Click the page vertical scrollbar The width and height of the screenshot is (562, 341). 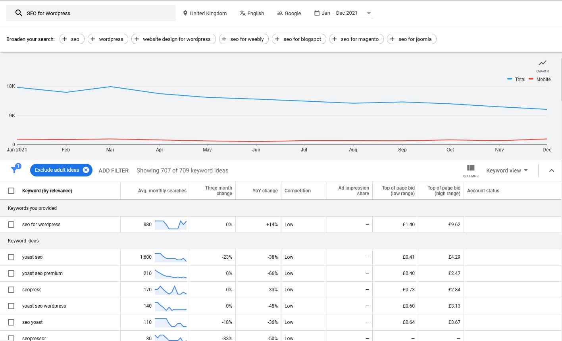click(560, 79)
